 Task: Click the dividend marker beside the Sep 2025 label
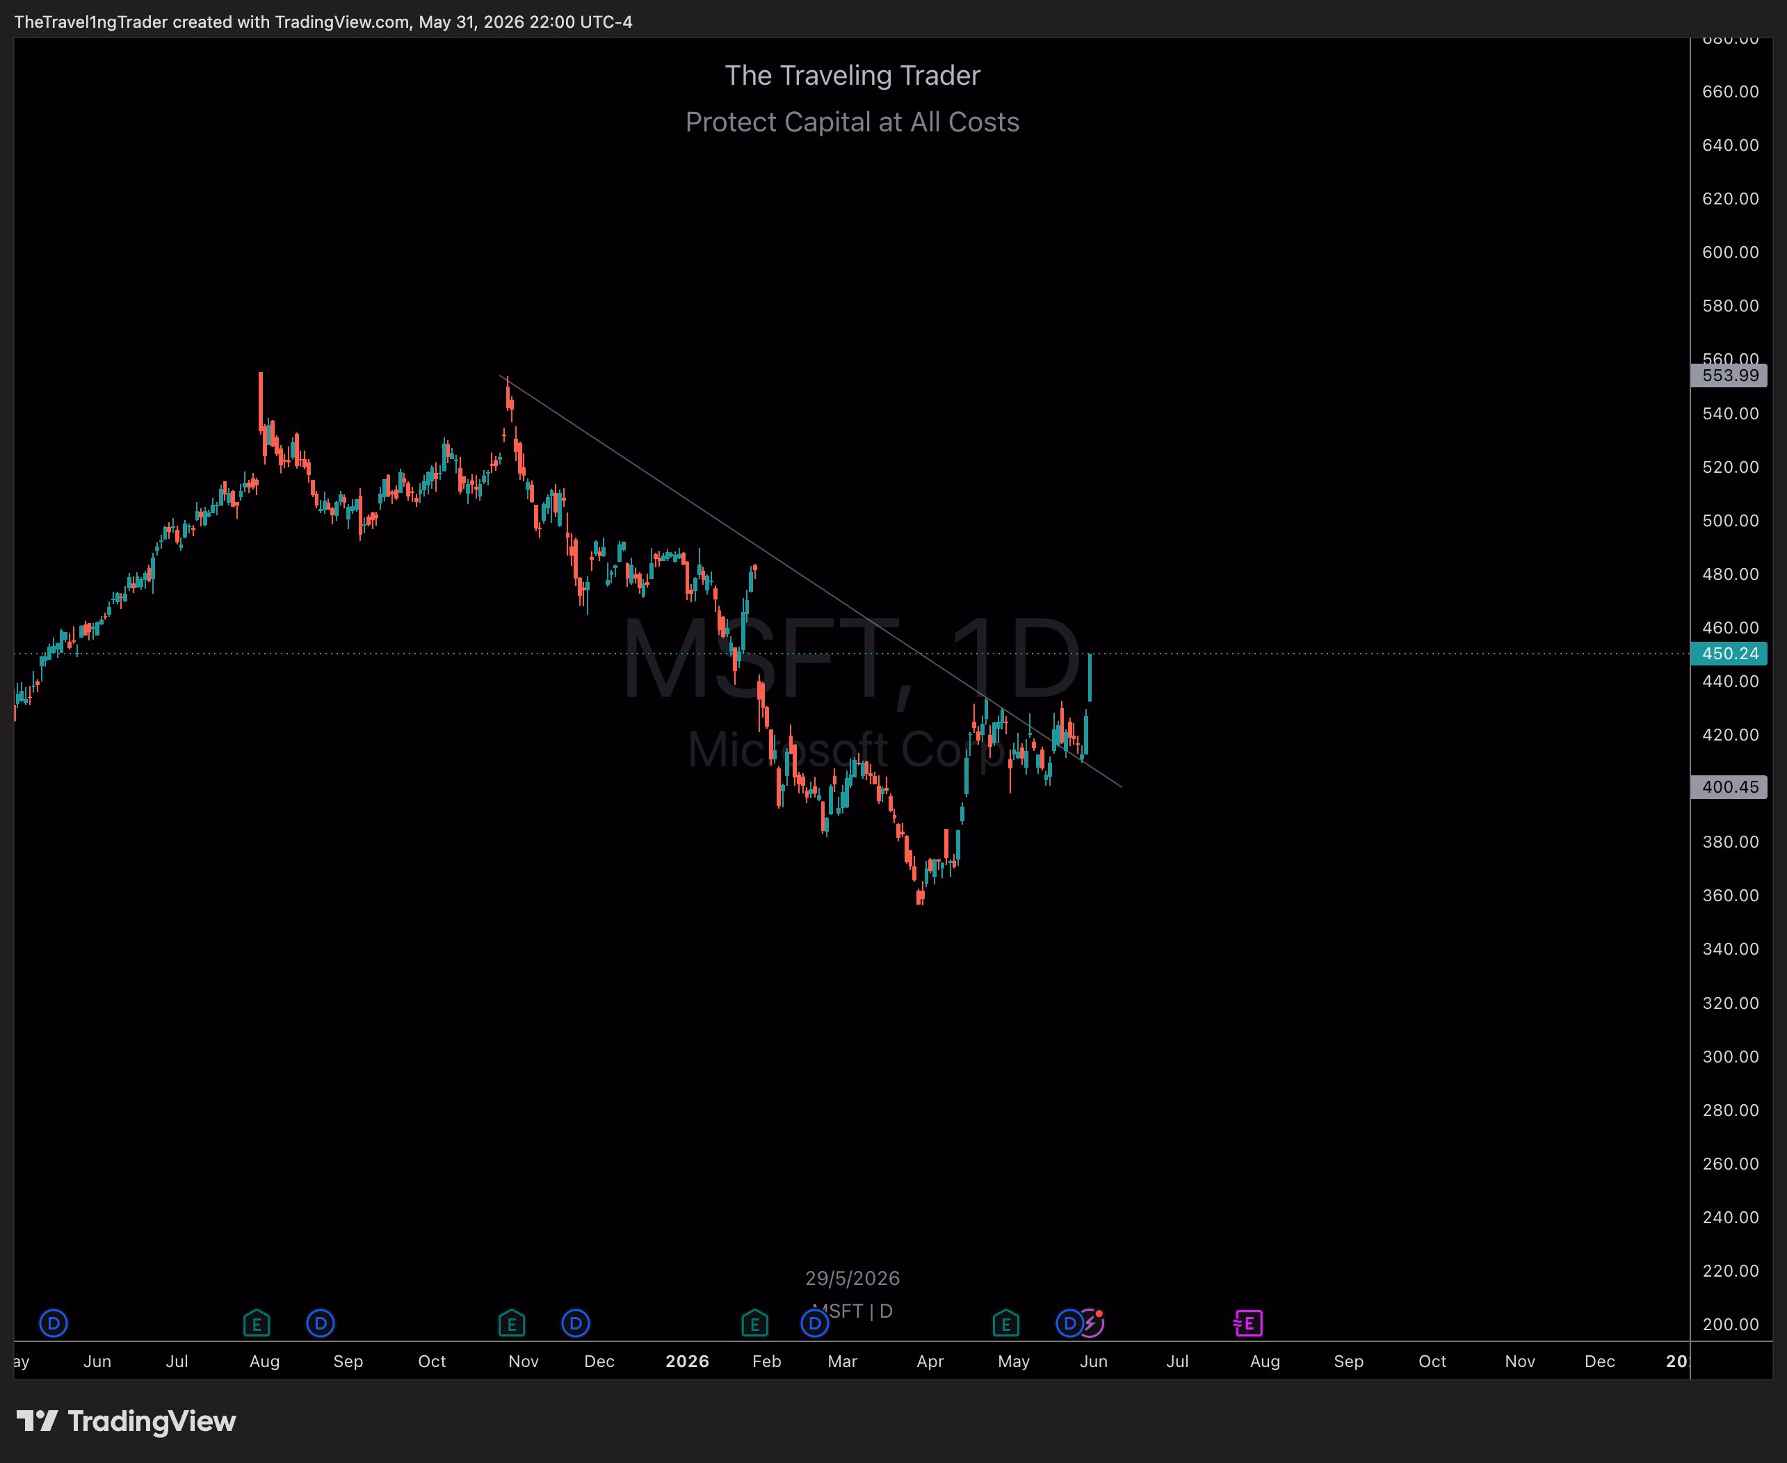tap(320, 1323)
